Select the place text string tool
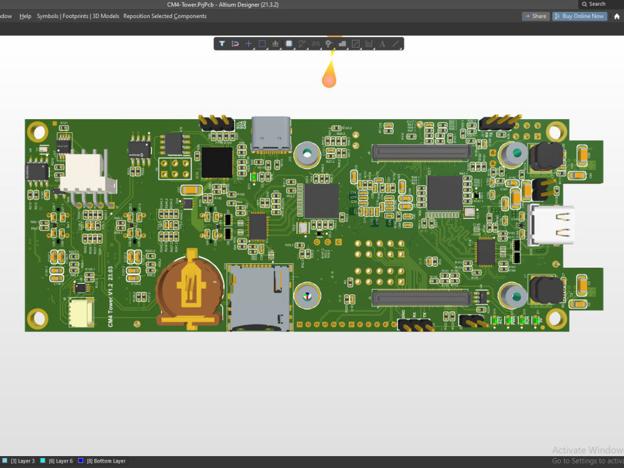The height and width of the screenshot is (468, 624). pos(382,44)
